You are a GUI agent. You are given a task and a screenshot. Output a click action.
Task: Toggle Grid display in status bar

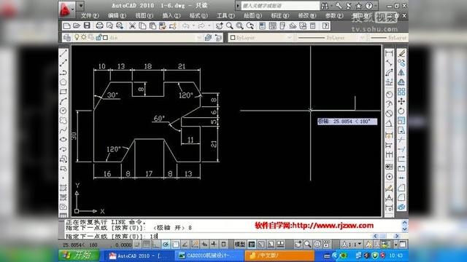point(146,245)
